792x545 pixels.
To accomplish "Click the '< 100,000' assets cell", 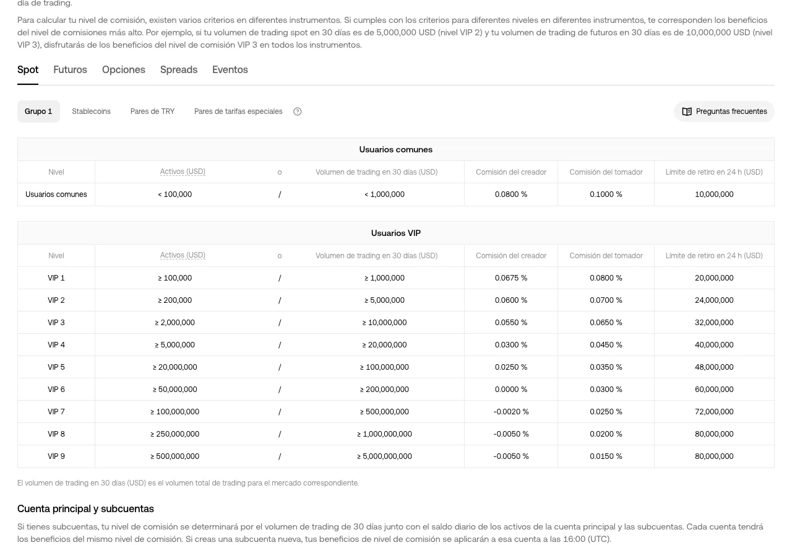I will pos(175,194).
